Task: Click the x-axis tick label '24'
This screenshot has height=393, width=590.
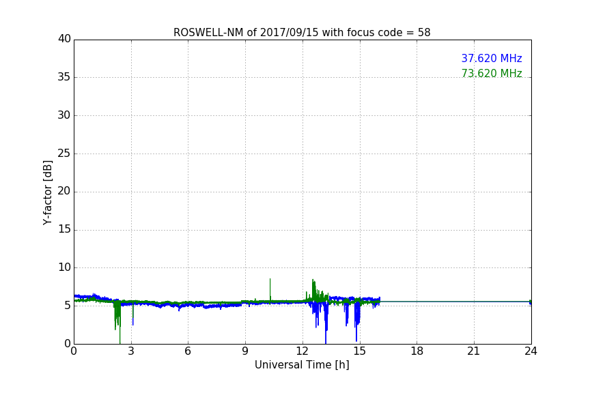Action: pos(531,351)
